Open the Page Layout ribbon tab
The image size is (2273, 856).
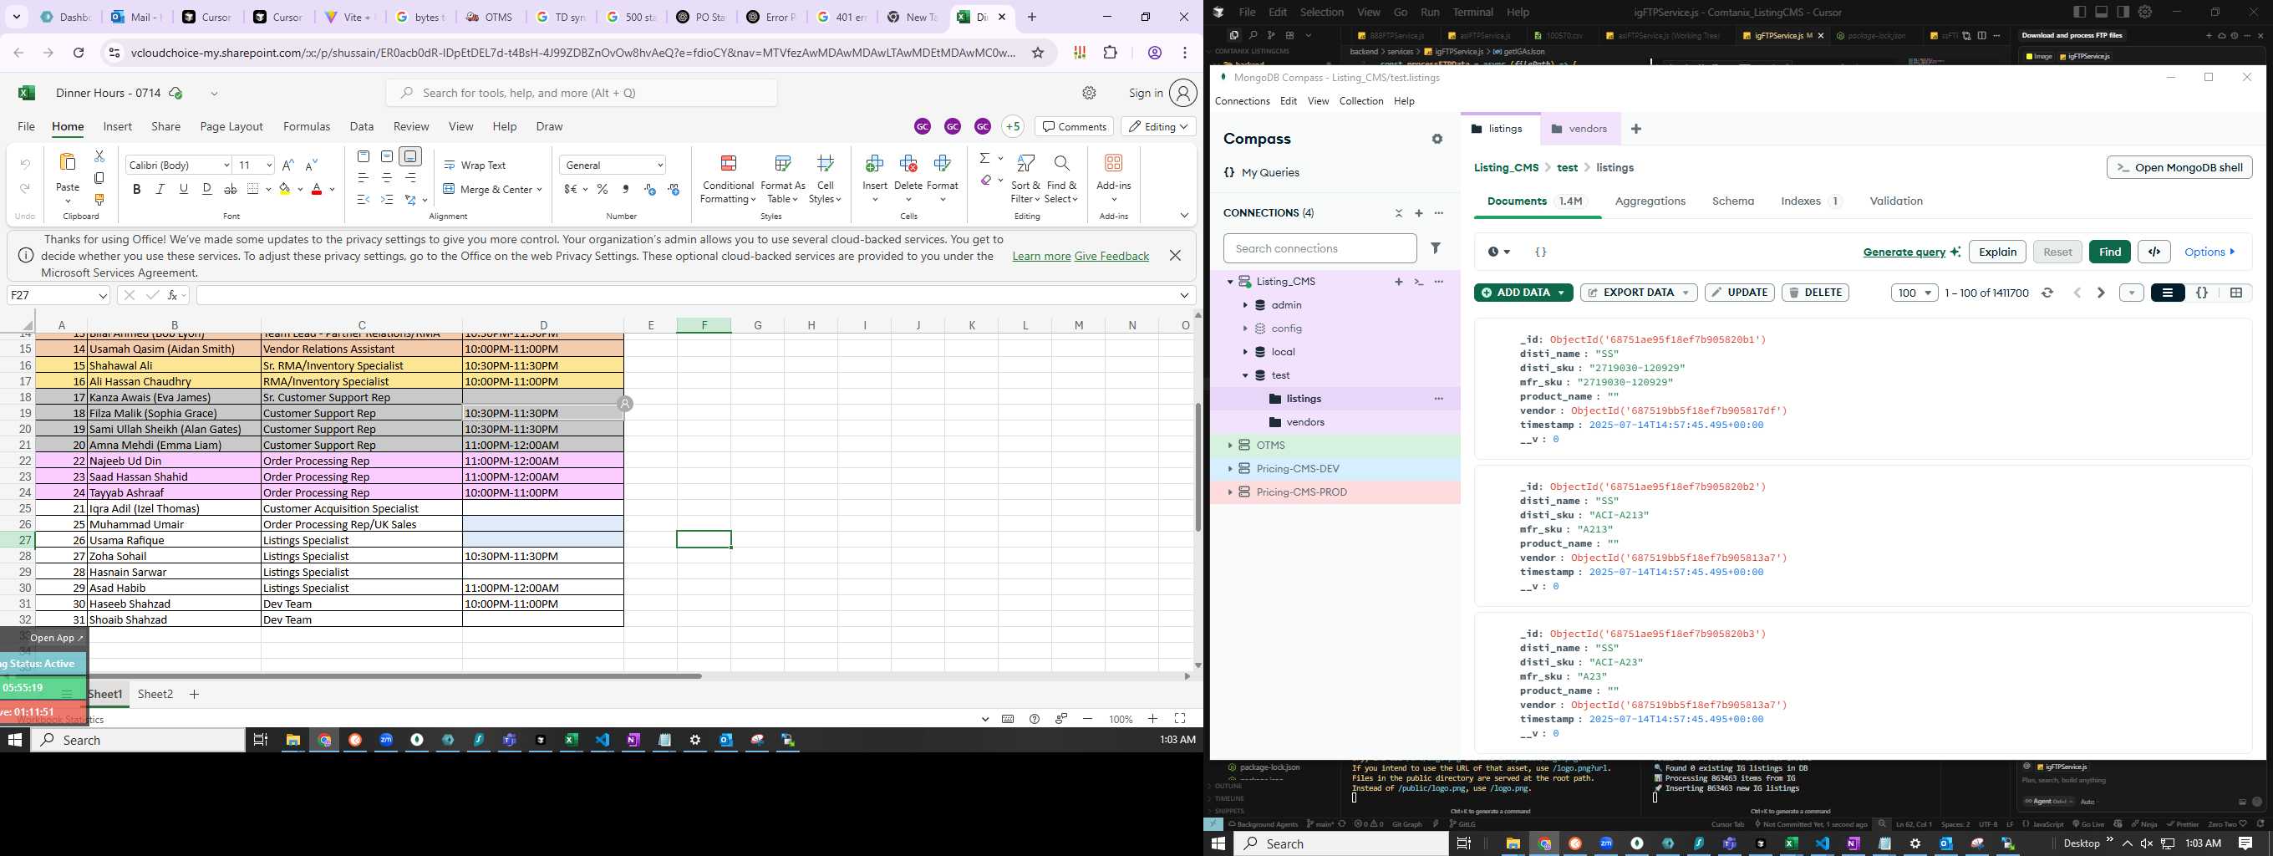231,126
